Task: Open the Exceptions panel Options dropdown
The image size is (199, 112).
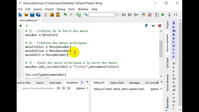Action: pyautogui.click(x=82, y=88)
